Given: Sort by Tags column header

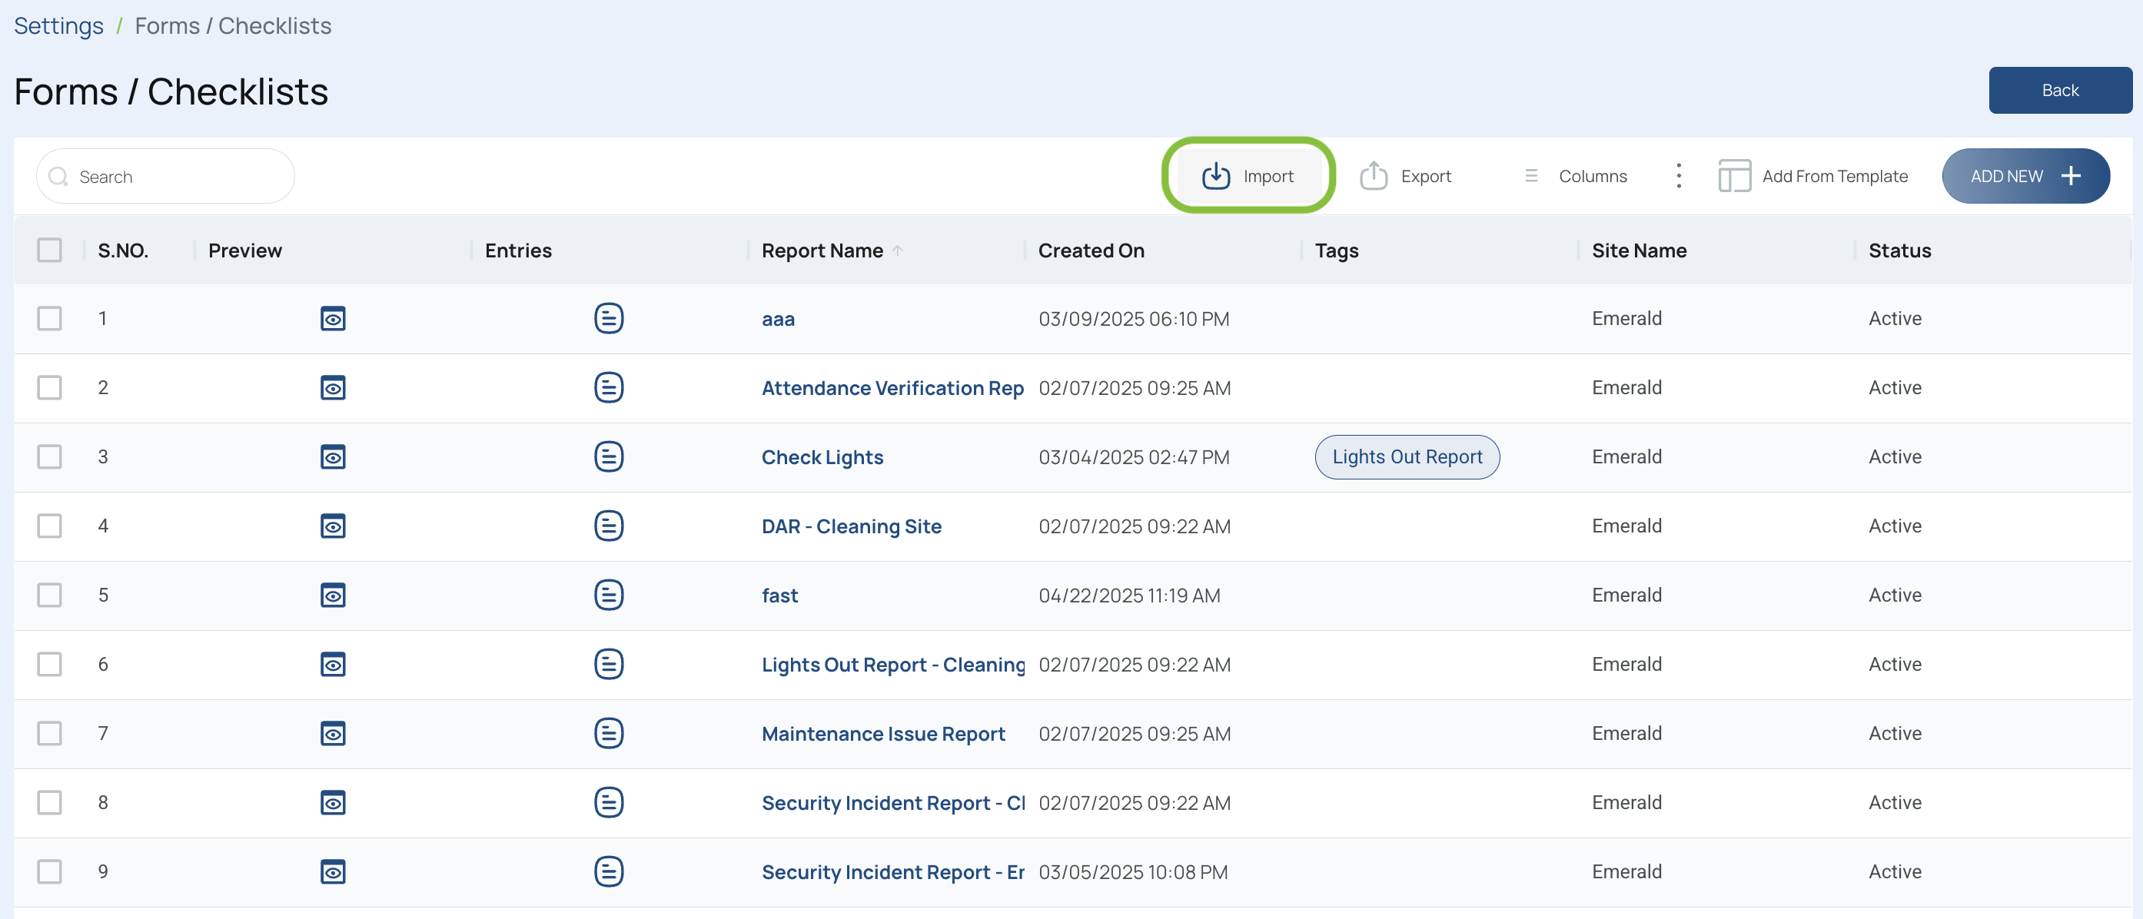Looking at the screenshot, I should [x=1336, y=250].
